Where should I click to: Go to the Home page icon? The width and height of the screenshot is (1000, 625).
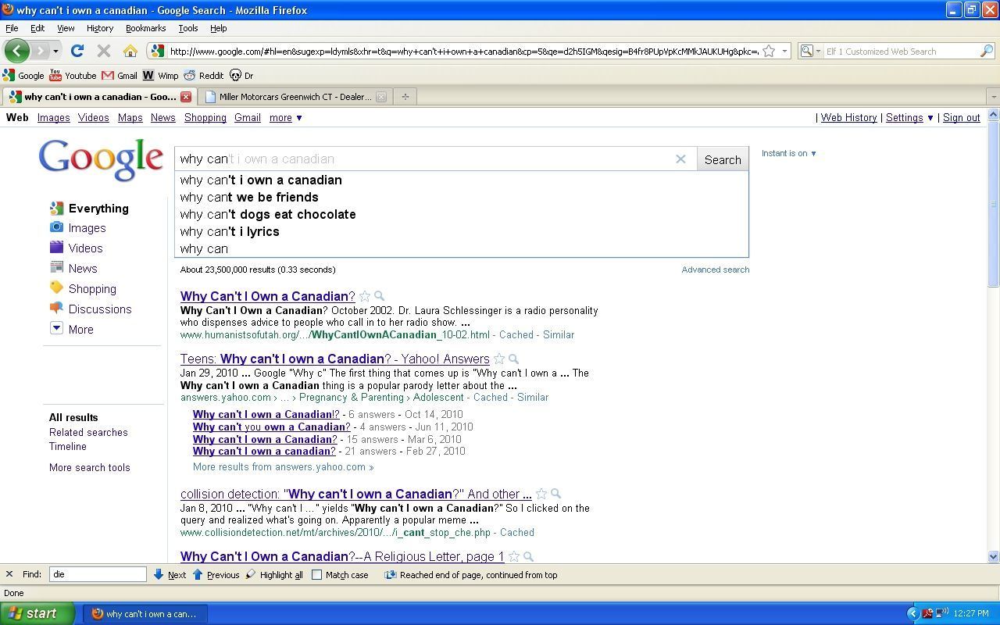[x=130, y=51]
